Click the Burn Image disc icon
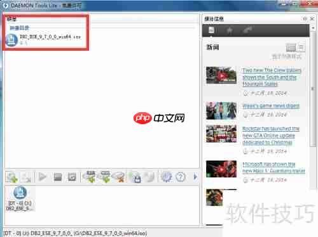 pyautogui.click(x=150, y=177)
